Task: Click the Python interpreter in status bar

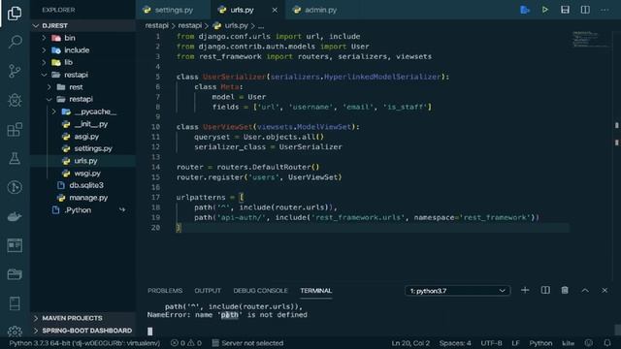Action: [x=84, y=343]
